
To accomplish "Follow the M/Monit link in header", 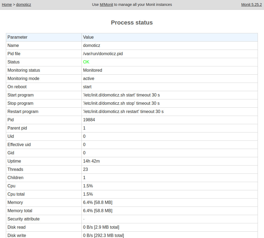I will (106, 5).
